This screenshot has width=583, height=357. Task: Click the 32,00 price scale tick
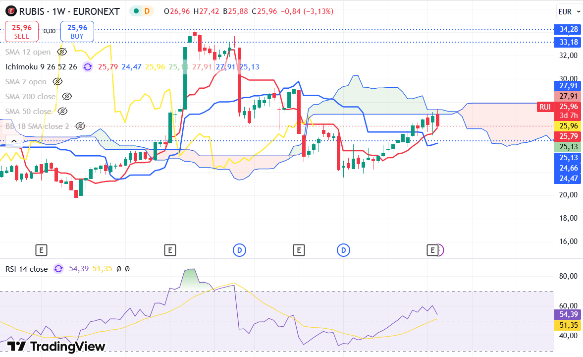coord(569,56)
